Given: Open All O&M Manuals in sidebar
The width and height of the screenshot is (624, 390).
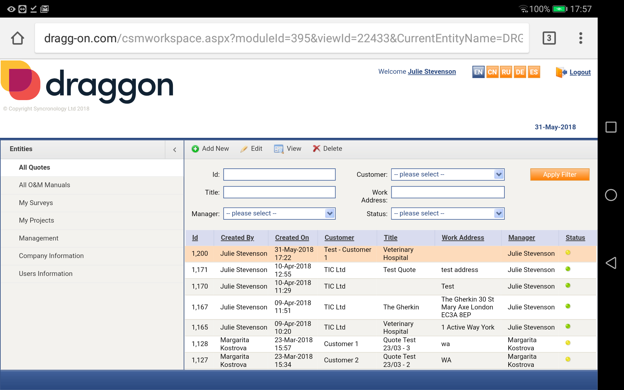Looking at the screenshot, I should click(45, 185).
